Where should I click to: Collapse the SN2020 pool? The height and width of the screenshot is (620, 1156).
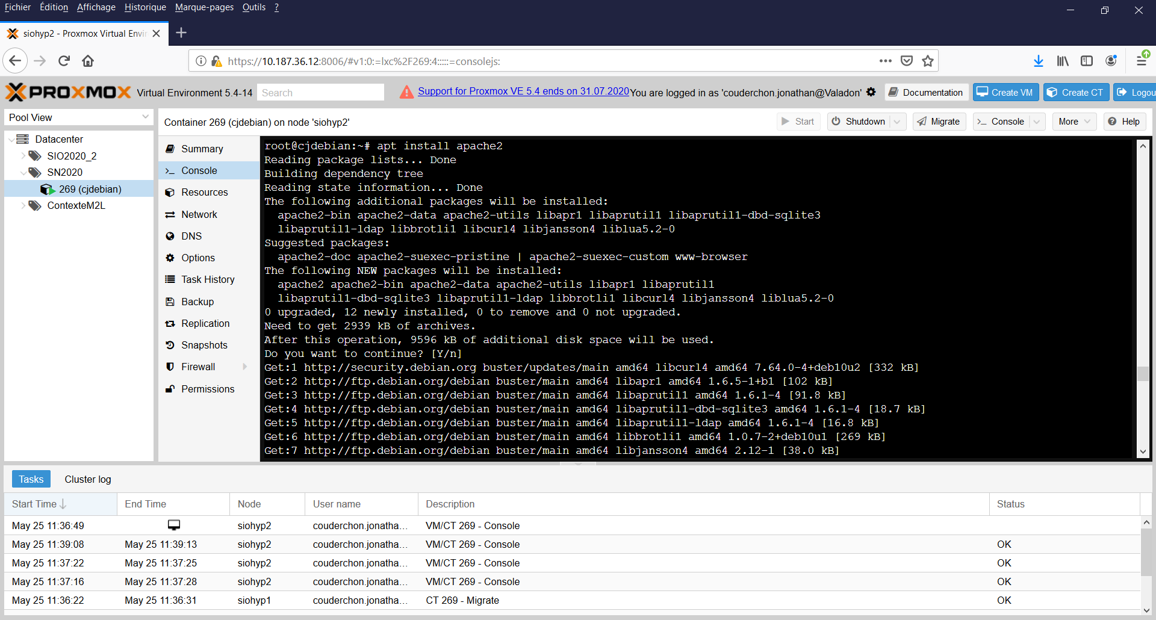(23, 172)
